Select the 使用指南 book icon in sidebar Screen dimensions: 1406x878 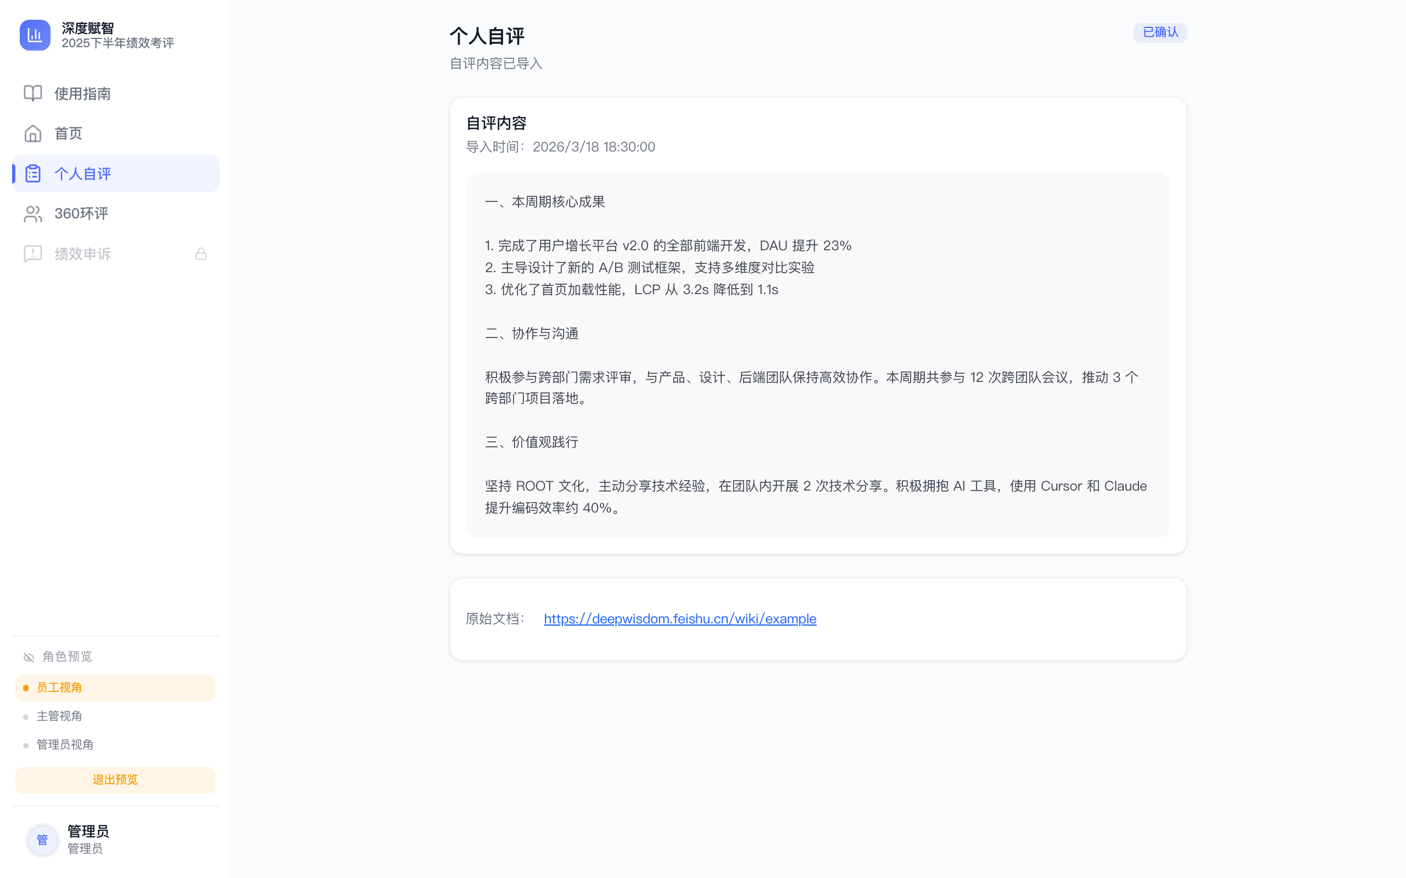(32, 93)
